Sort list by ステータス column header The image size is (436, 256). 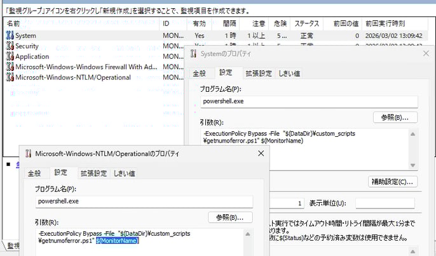tap(307, 23)
